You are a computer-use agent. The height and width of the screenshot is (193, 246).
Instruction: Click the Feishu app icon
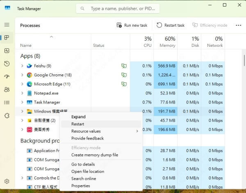tap(30, 66)
